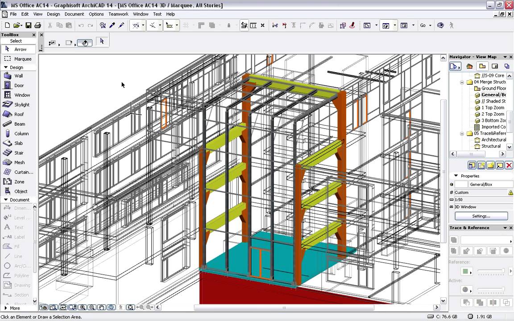Click the Active intensity slider
Screen dimensions: 514x321
tap(491, 289)
